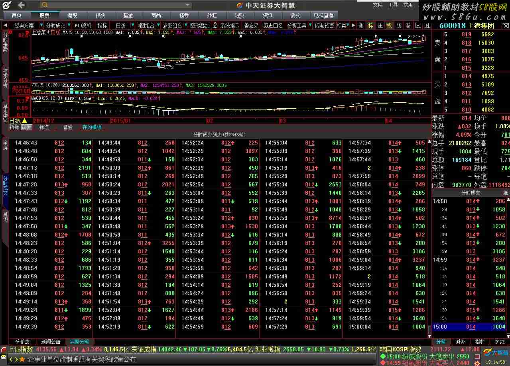The image size is (510, 366).
Task: Click the magnifier icon in the search box
Action: [45, 5]
